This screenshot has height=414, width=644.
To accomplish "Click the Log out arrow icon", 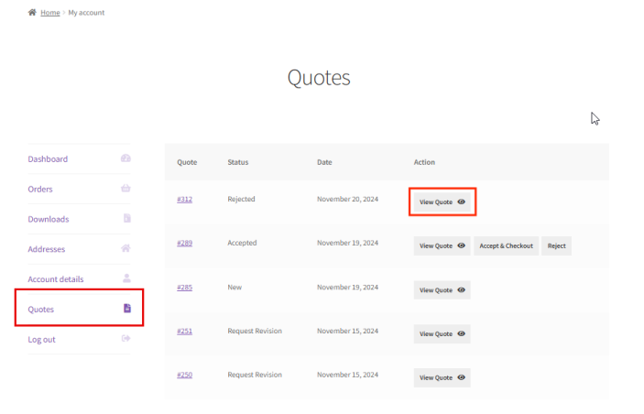I will coord(126,339).
